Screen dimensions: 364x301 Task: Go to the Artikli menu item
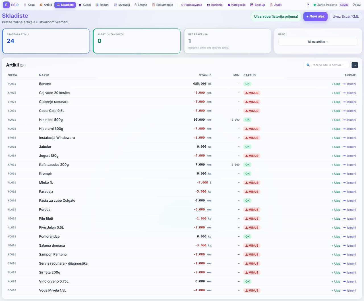click(46, 5)
